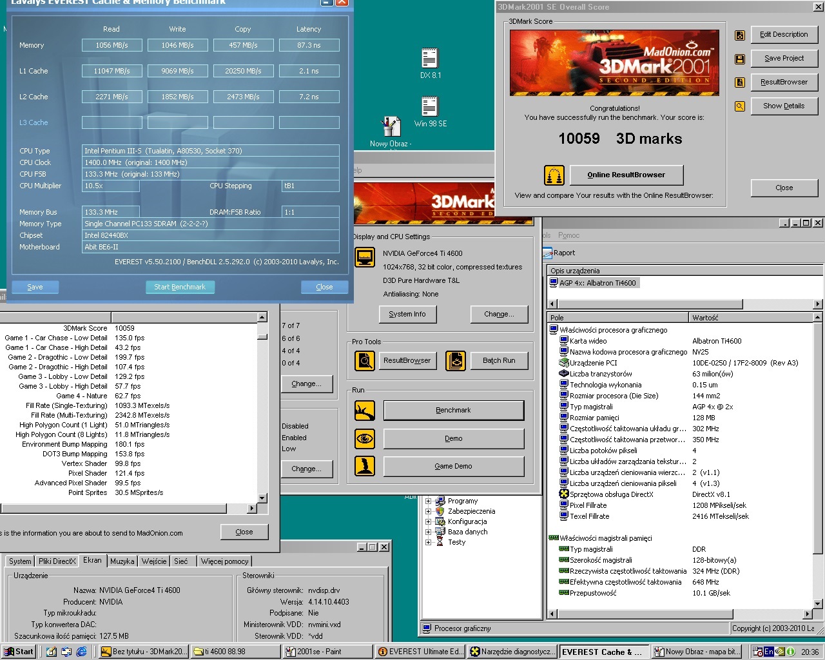Click the Online ResultBrowser people icon
Screen dimensions: 825x660
[x=554, y=175]
